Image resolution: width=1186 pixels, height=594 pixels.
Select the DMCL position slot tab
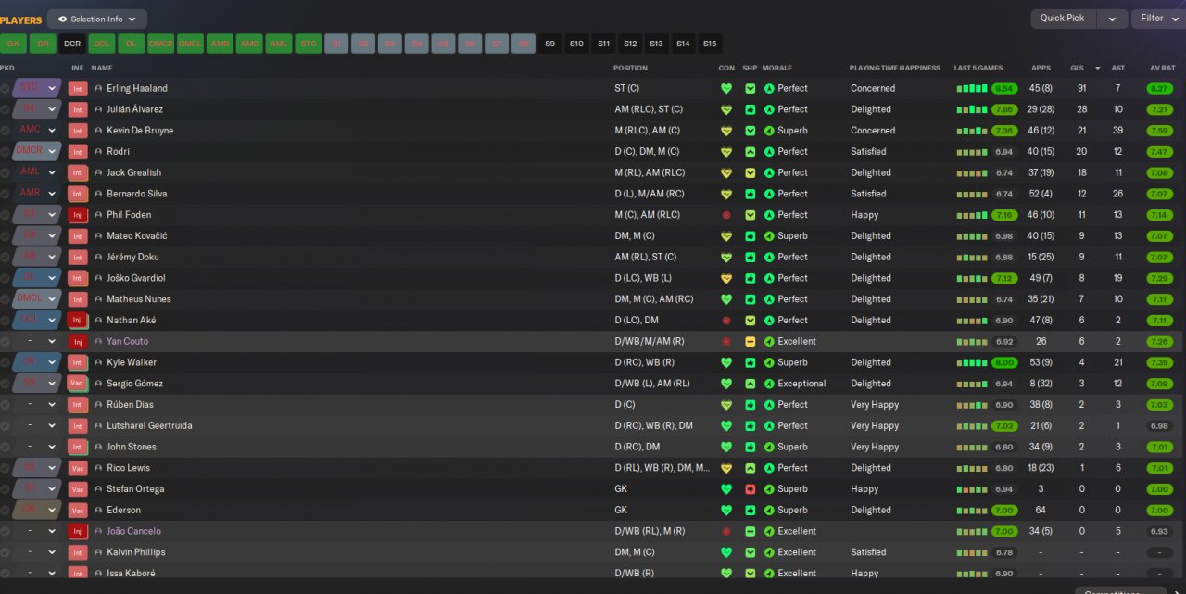(x=190, y=44)
